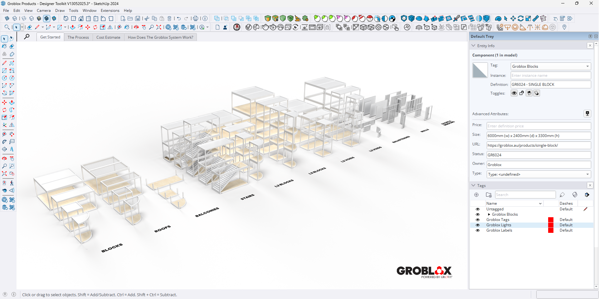
Task: Click the pencil Tag tool icon
Action: (x=562, y=195)
